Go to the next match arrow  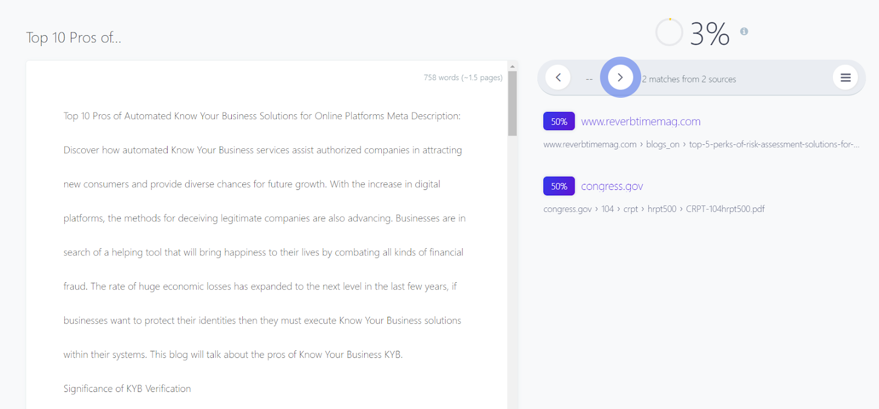[x=620, y=77]
